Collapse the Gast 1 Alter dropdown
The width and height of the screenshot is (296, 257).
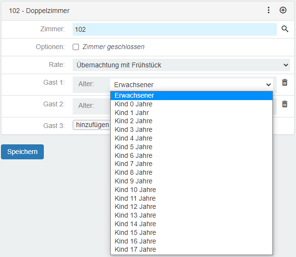[x=192, y=85]
